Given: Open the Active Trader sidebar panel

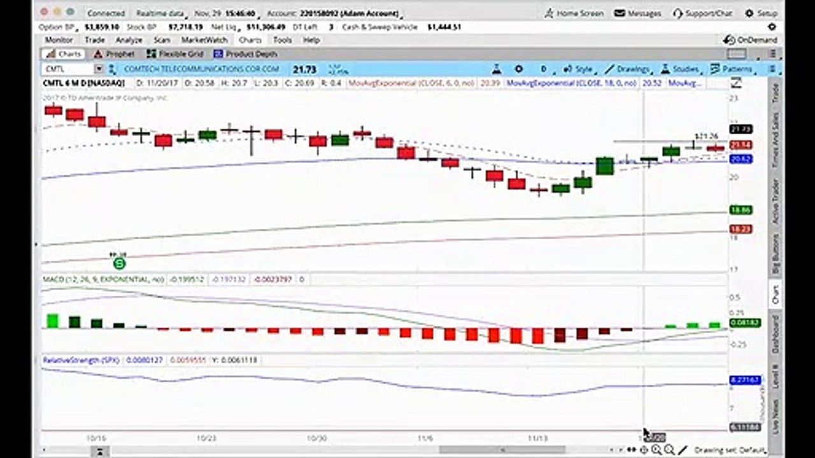Looking at the screenshot, I should click(x=776, y=201).
